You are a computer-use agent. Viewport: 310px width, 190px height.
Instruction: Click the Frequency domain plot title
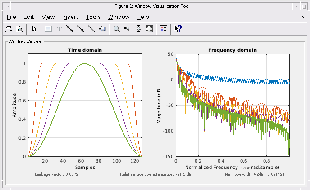click(232, 50)
